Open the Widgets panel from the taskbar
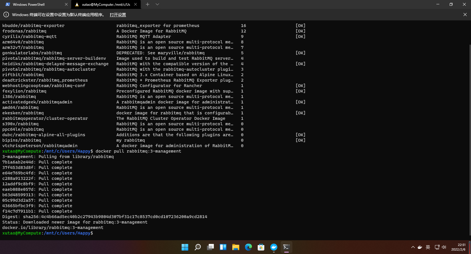This screenshot has width=471, height=254. [x=223, y=247]
